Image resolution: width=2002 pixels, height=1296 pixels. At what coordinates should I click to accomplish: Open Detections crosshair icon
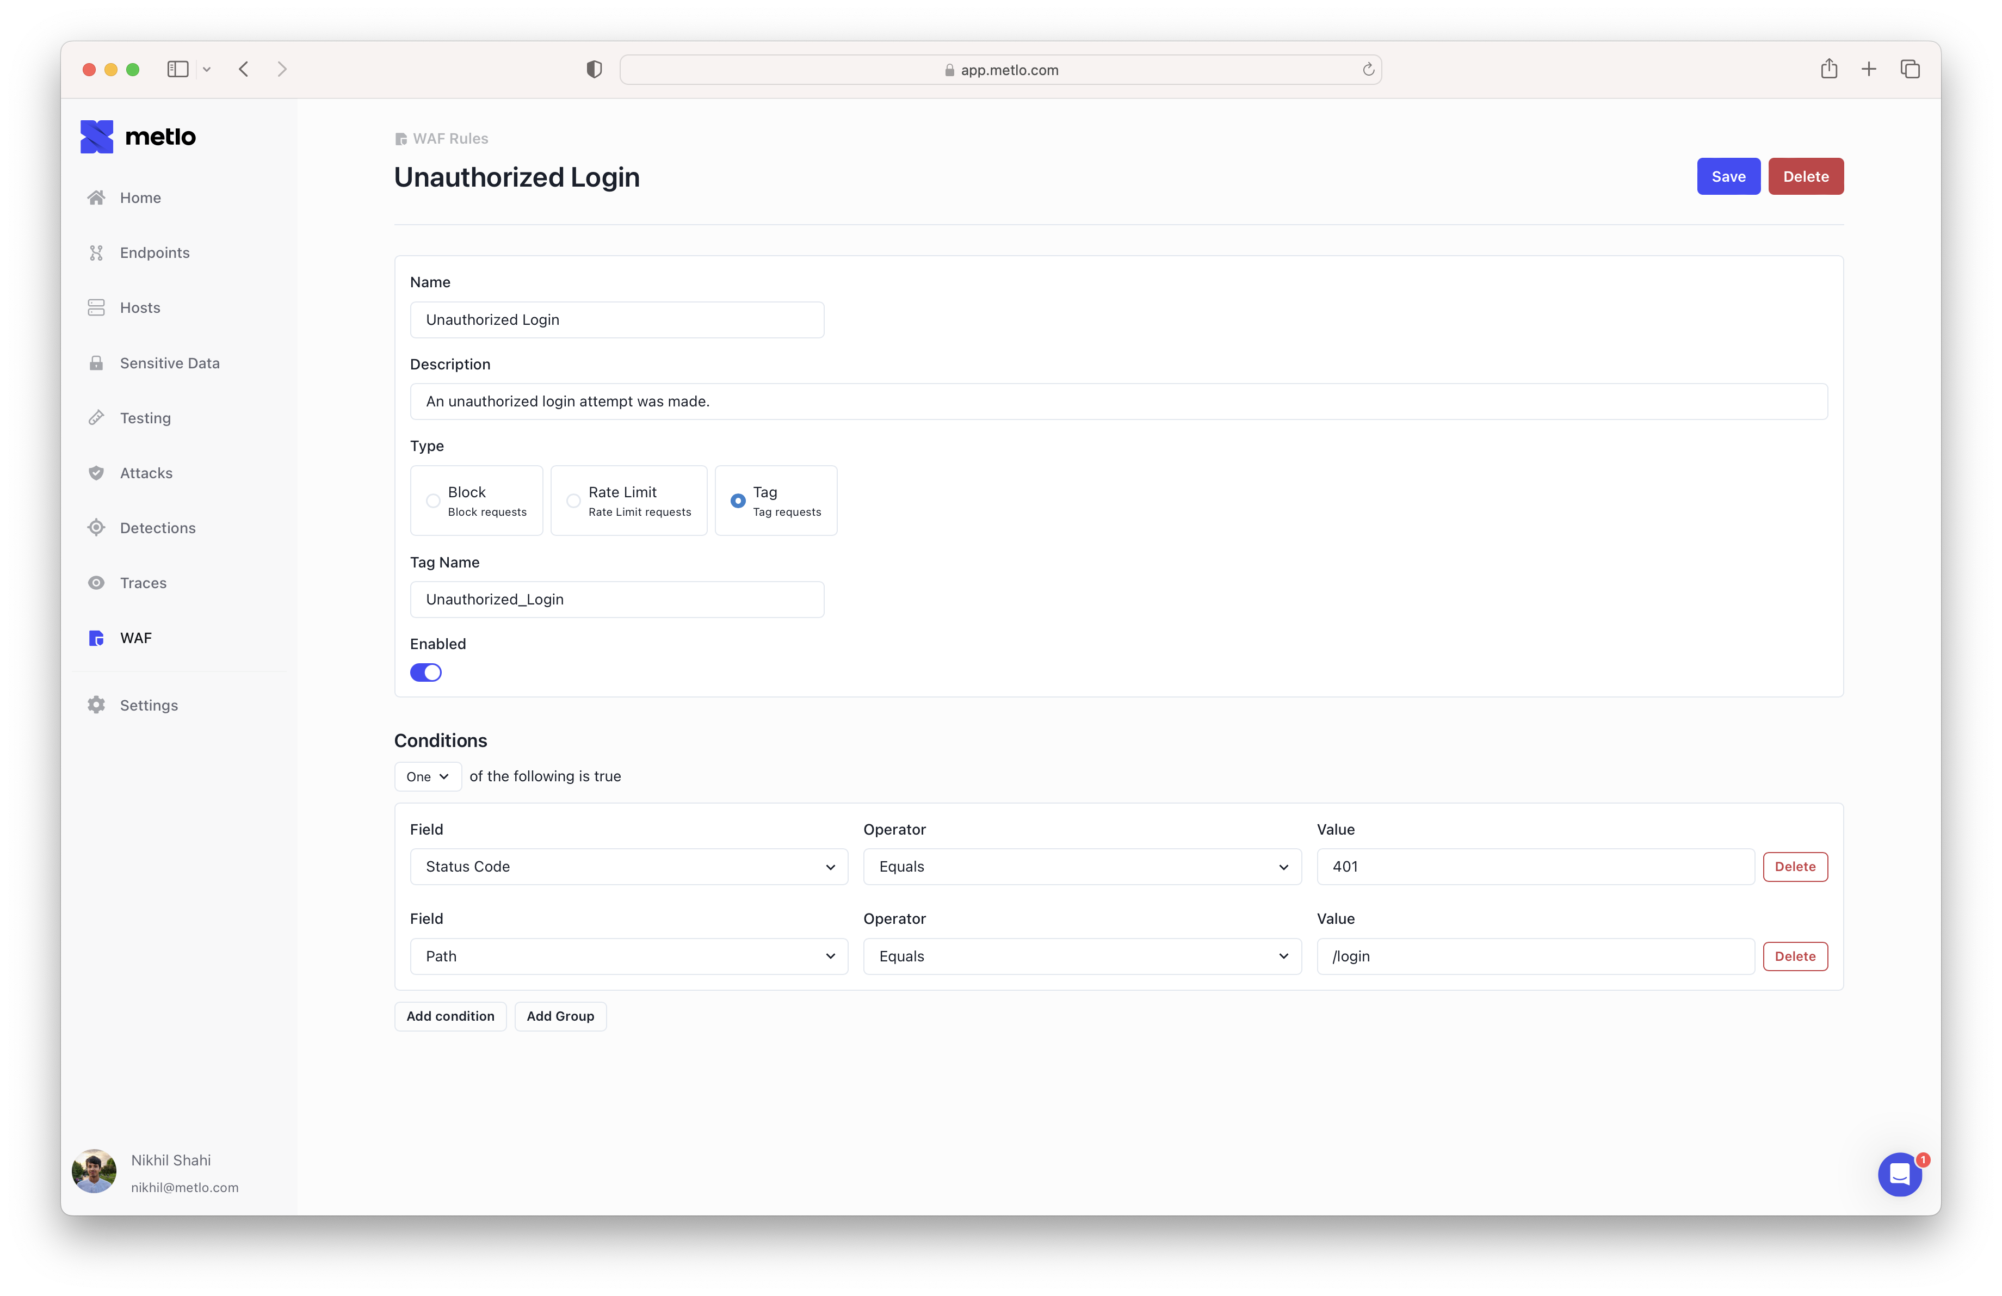(97, 527)
